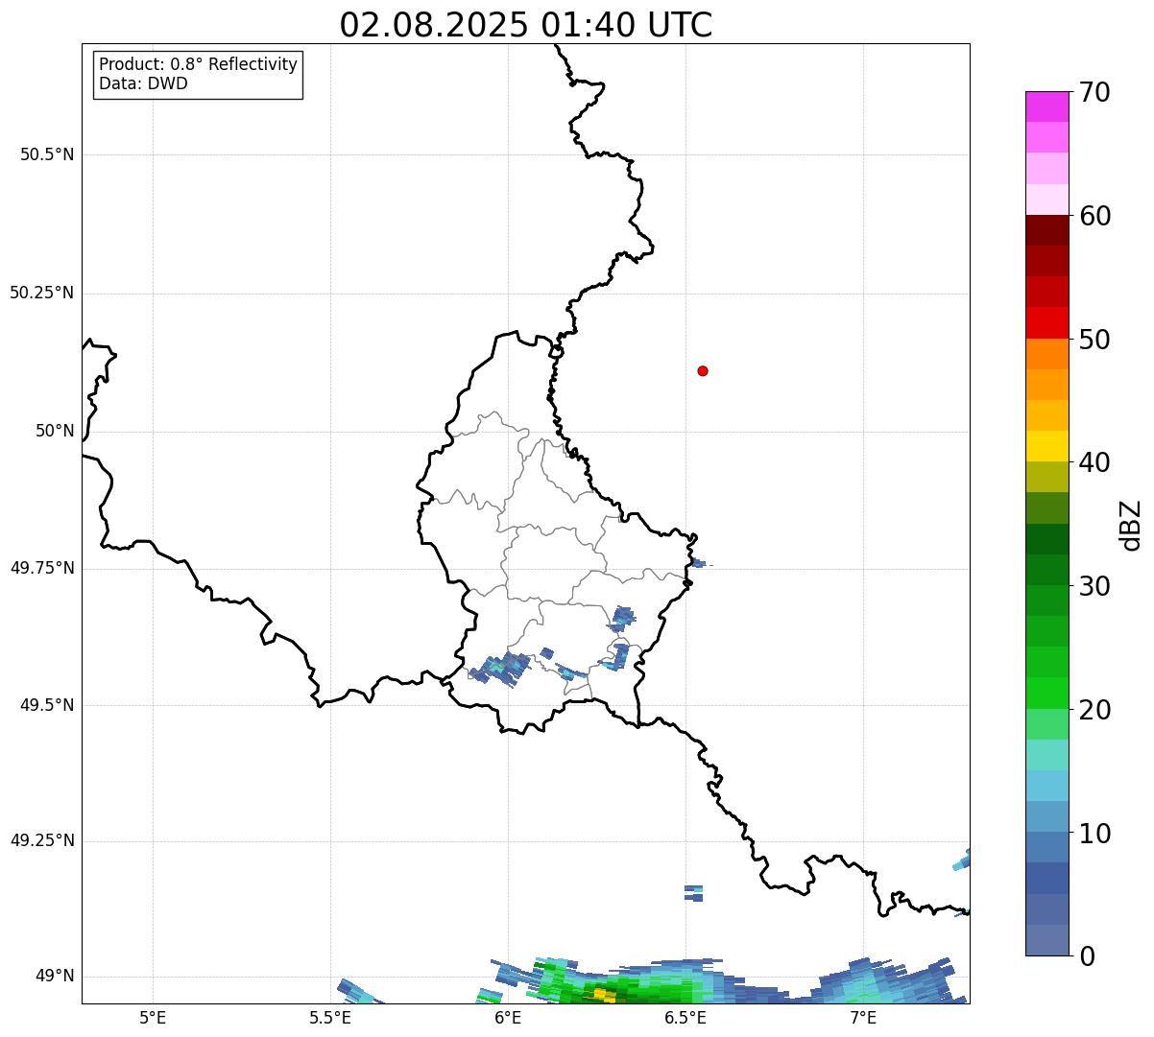This screenshot has width=1154, height=1037.
Task: Click the light blue colorbar segment near 13
Action: pos(1047,786)
